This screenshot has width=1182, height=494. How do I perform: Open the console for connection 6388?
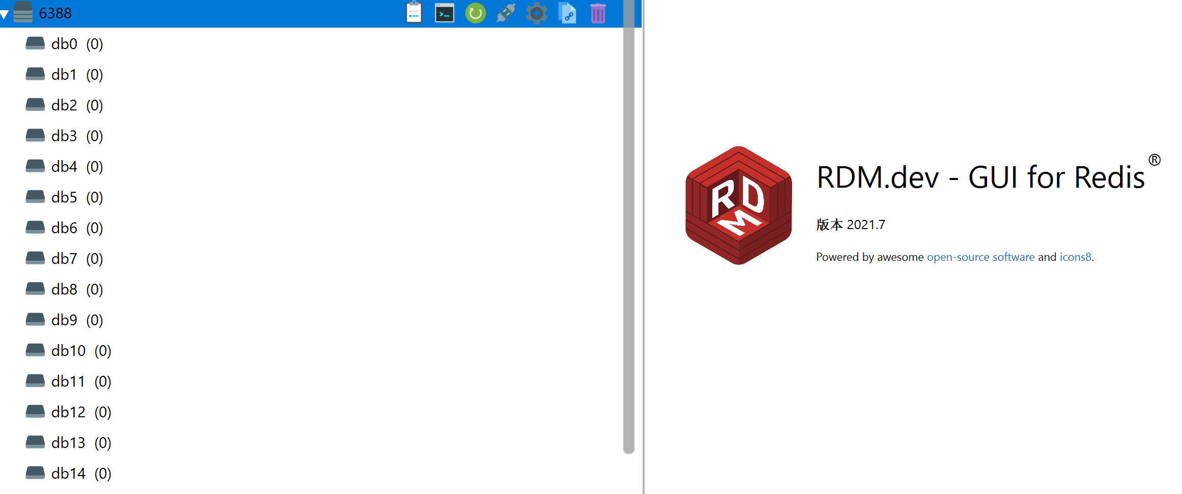pos(445,13)
